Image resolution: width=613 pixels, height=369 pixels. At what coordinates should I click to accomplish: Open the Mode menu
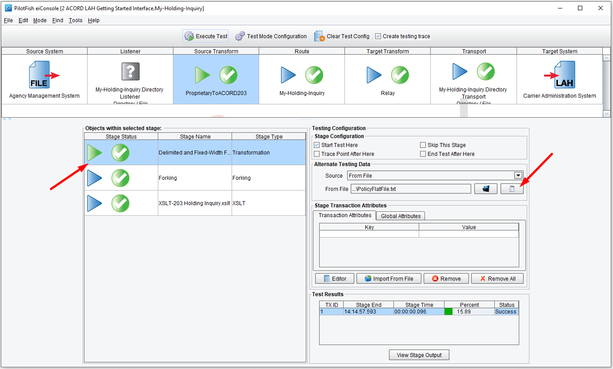[40, 20]
